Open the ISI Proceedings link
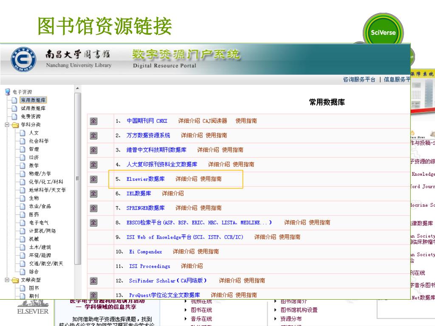 [x=150, y=266]
